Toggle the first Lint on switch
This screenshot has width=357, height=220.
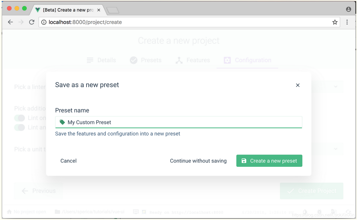pyautogui.click(x=20, y=118)
